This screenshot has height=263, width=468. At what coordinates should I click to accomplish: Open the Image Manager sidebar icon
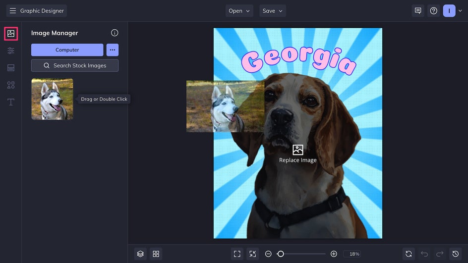pyautogui.click(x=11, y=34)
